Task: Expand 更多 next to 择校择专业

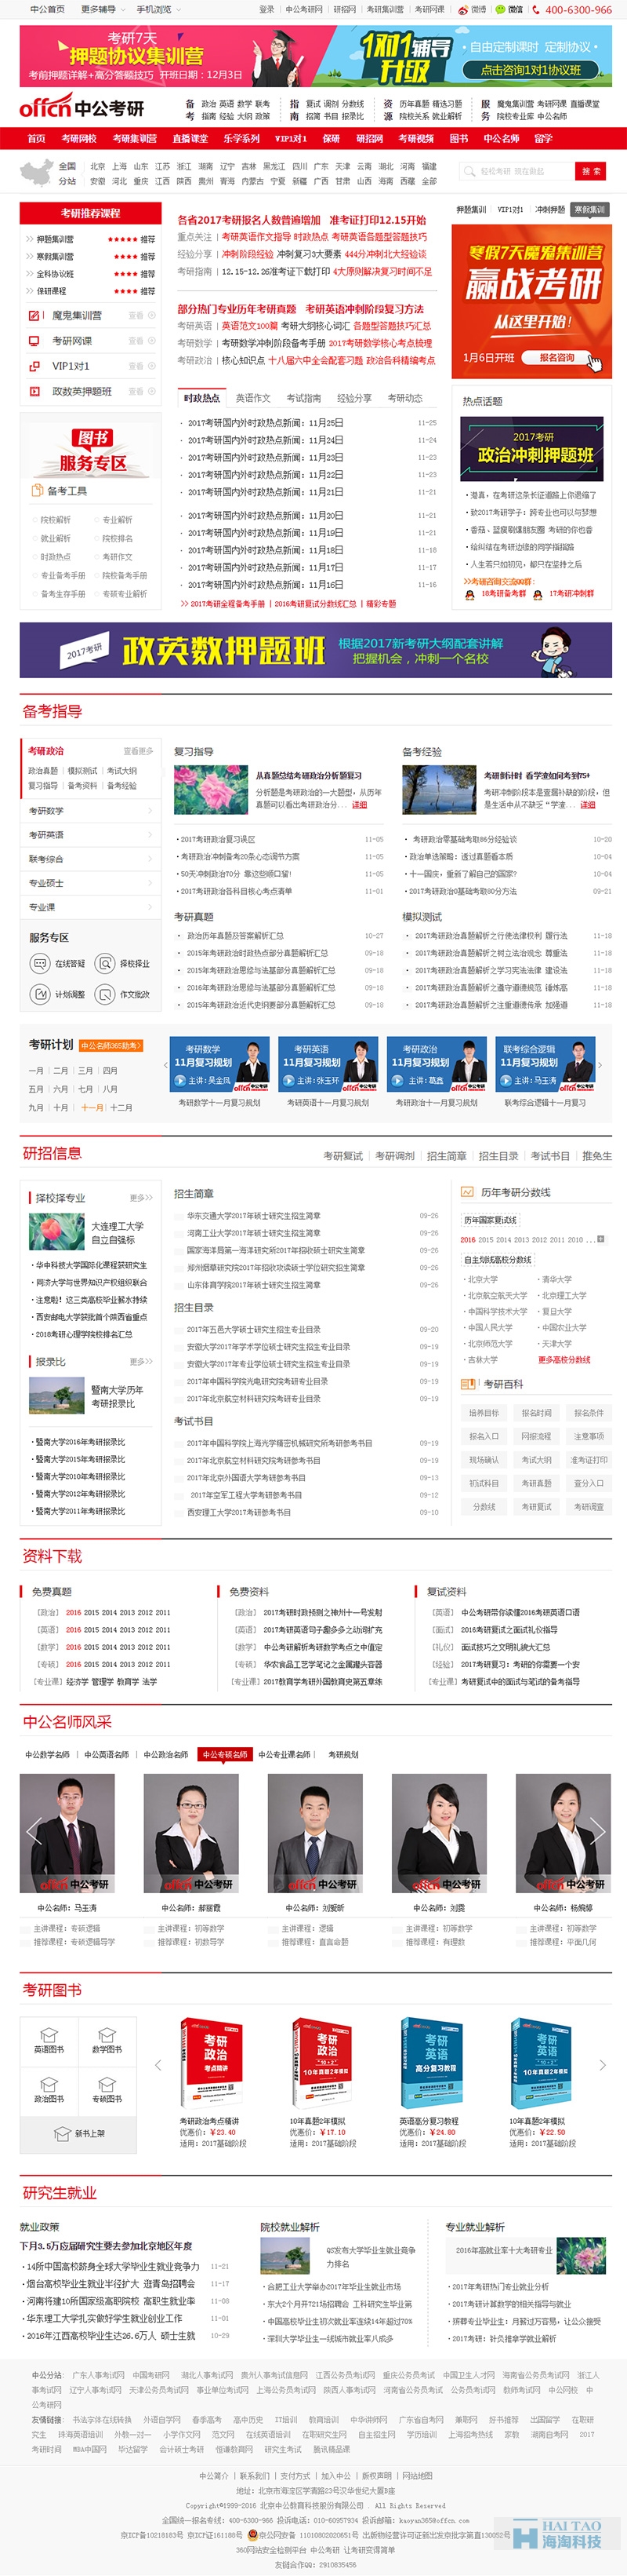Action: 141,1197
